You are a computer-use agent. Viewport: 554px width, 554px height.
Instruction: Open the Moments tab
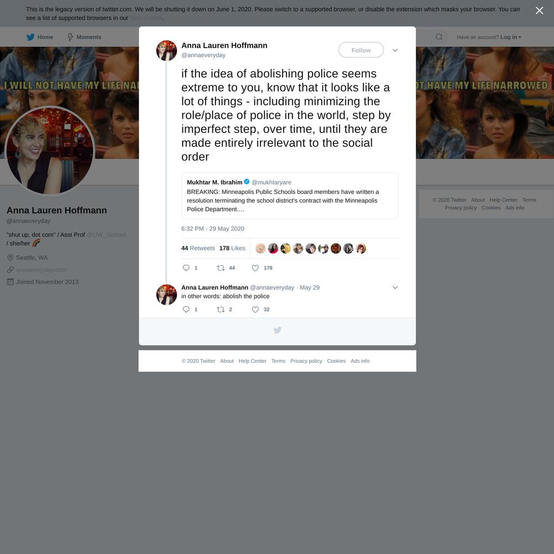[x=84, y=37]
